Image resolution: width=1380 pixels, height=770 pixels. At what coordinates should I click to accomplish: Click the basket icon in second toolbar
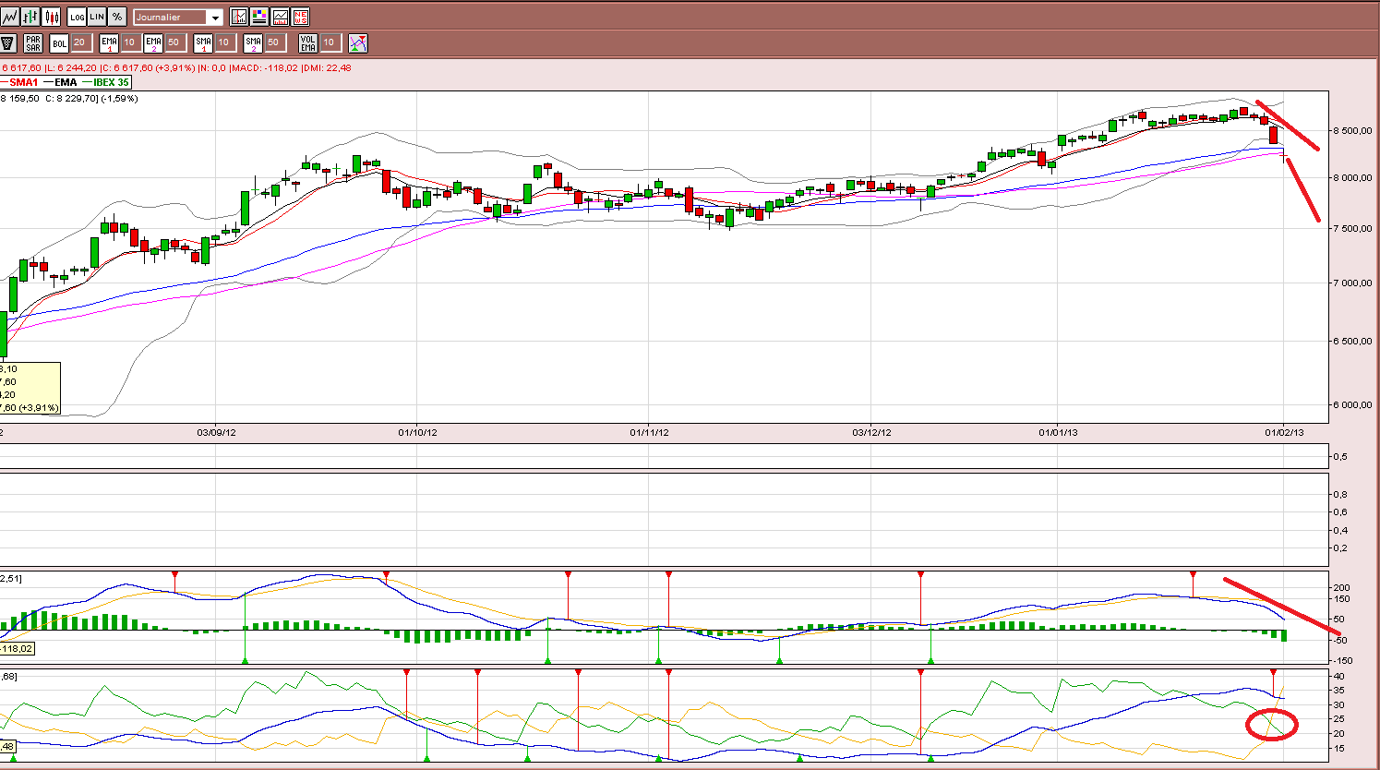tap(7, 42)
